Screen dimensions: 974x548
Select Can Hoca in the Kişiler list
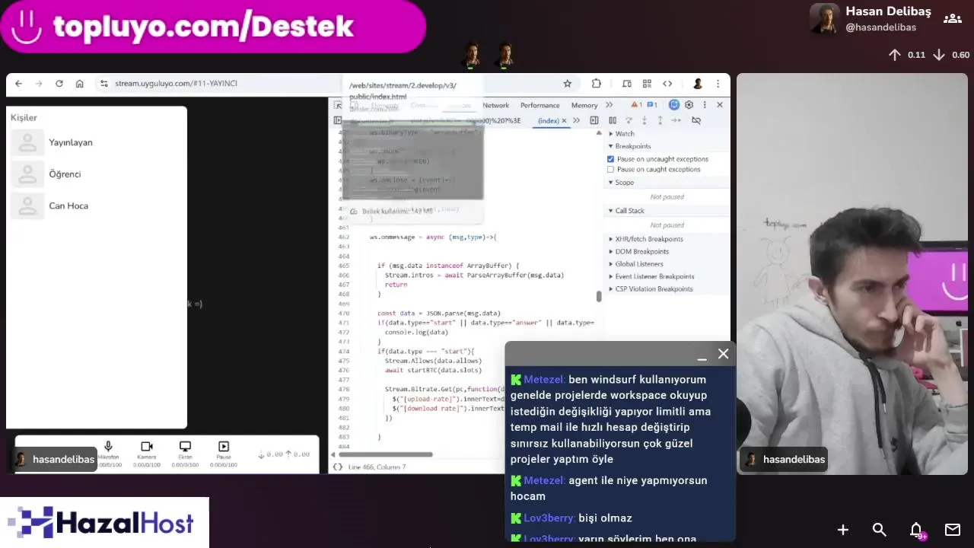click(97, 205)
